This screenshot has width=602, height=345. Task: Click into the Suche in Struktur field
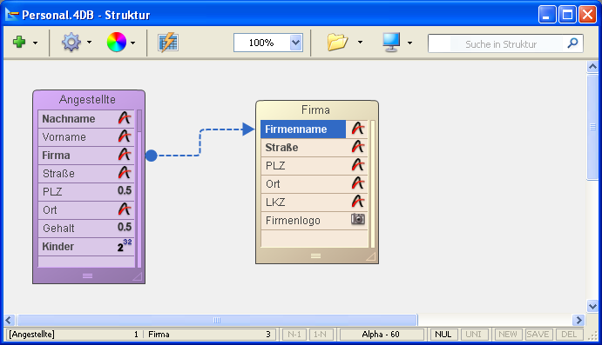pos(501,43)
